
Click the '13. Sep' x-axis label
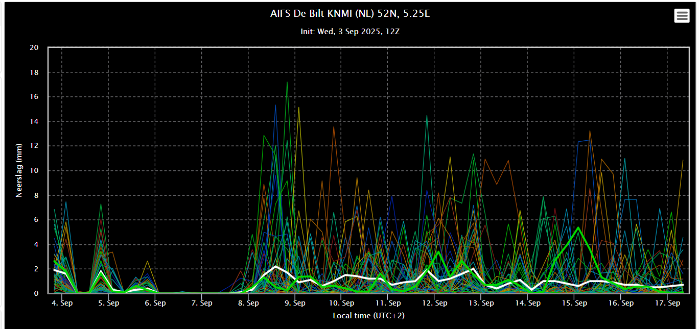pyautogui.click(x=481, y=303)
